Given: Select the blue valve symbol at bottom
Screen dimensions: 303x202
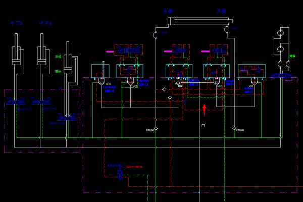Looking at the screenshot, I should pos(120,174).
